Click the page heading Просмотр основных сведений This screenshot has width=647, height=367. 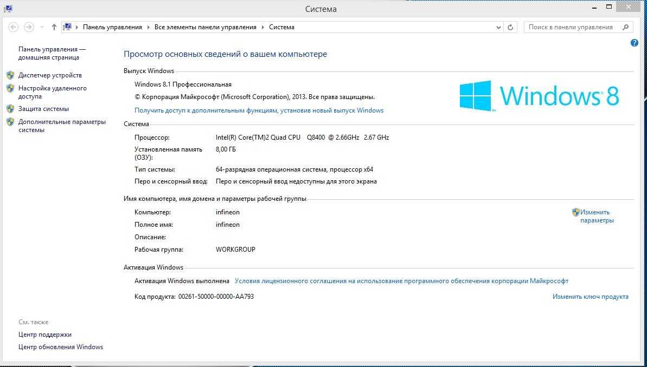pyautogui.click(x=225, y=54)
